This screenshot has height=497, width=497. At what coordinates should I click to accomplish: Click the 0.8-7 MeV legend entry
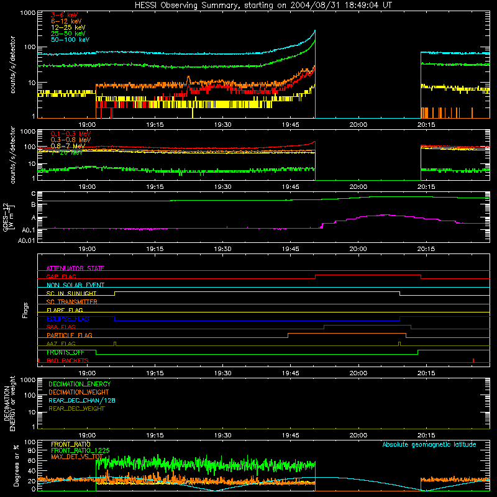click(68, 146)
